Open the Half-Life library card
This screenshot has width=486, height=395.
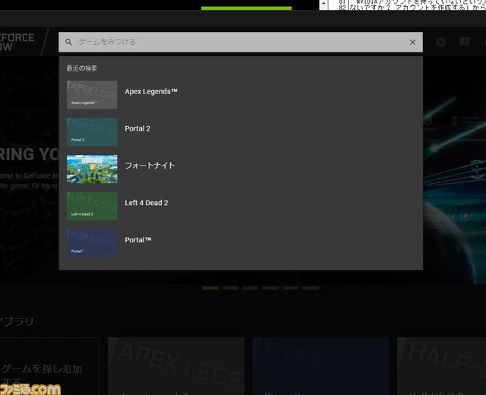(441, 366)
